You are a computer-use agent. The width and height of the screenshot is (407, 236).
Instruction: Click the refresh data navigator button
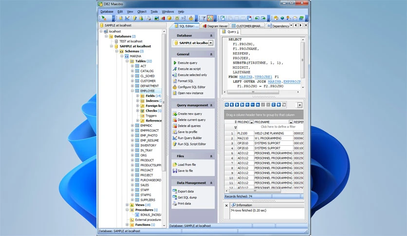(273, 105)
